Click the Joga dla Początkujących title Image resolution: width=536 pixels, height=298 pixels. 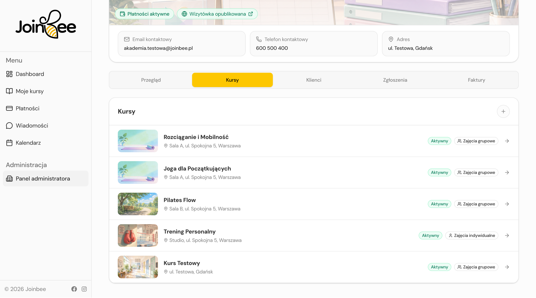click(x=197, y=169)
